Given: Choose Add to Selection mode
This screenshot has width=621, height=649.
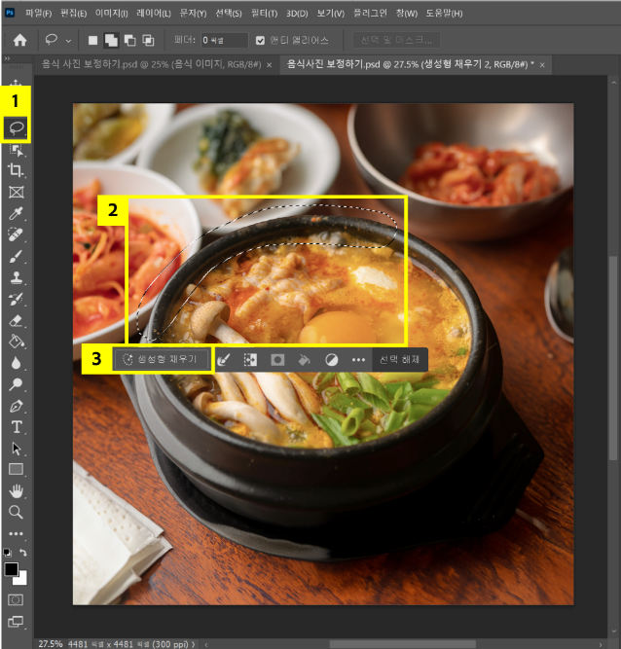Looking at the screenshot, I should tap(111, 40).
